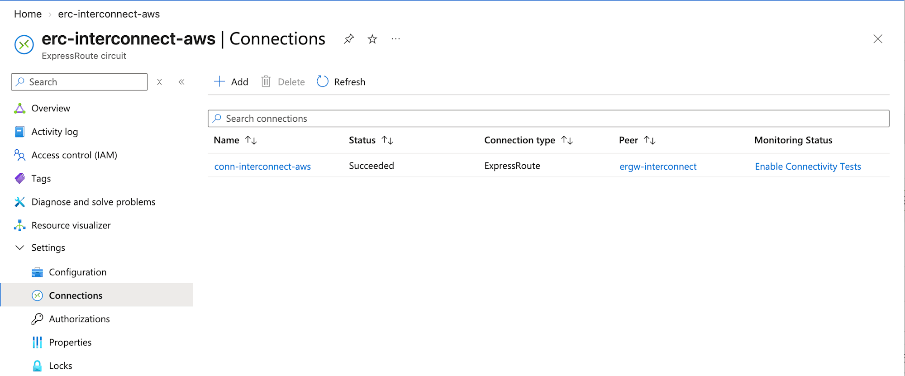
Task: Add a new connection
Action: 231,82
